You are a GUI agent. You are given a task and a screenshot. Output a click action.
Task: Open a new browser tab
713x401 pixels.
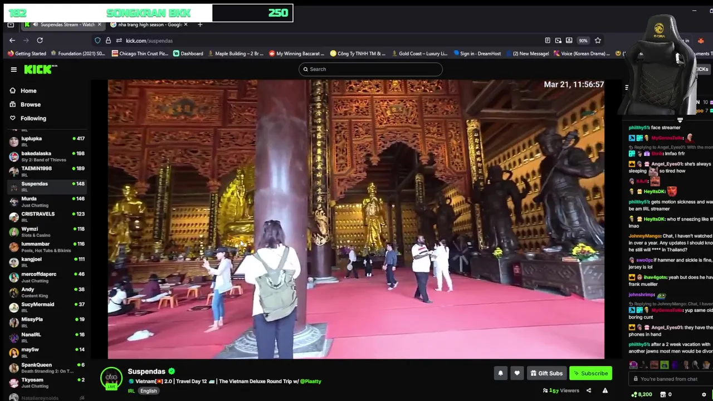click(x=200, y=25)
